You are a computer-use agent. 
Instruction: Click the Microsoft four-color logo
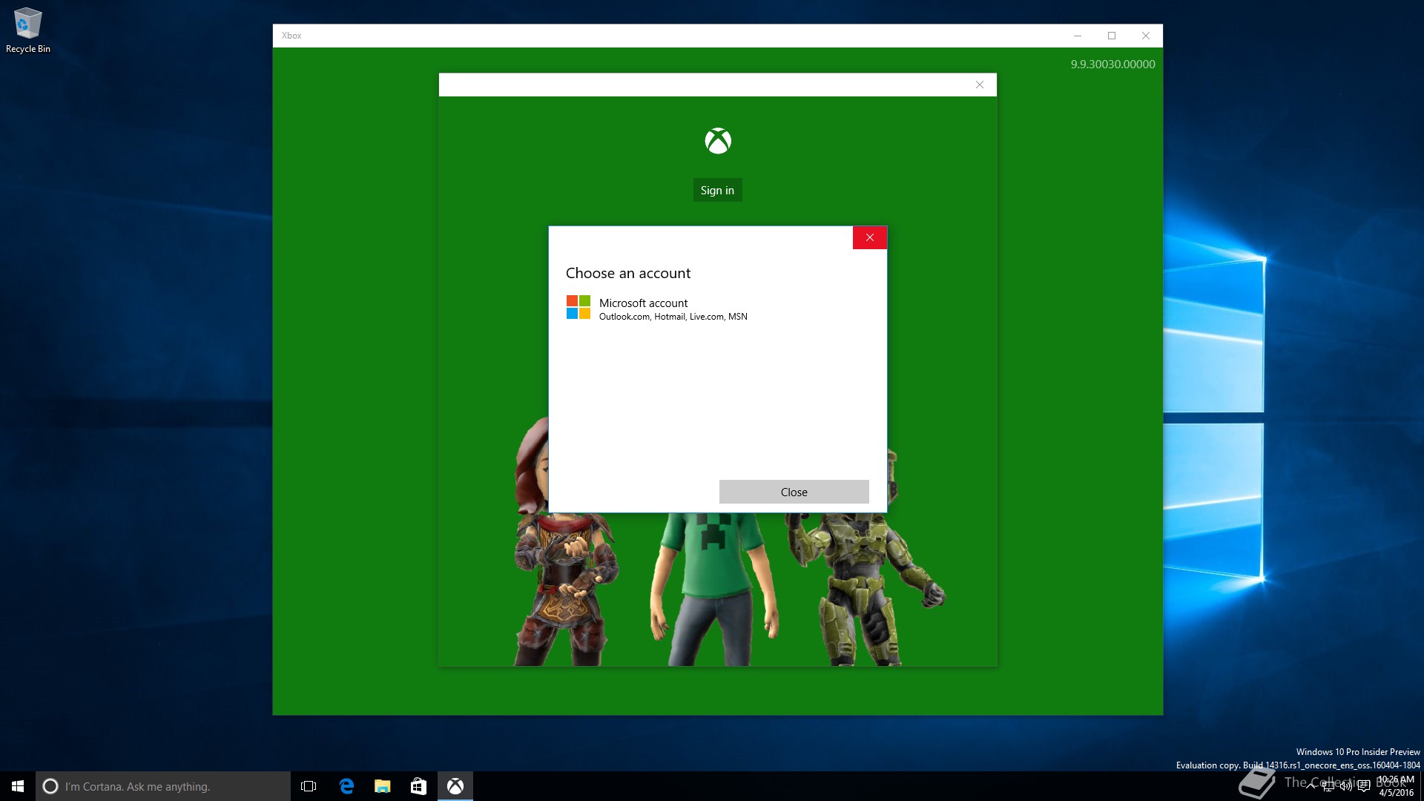[578, 307]
